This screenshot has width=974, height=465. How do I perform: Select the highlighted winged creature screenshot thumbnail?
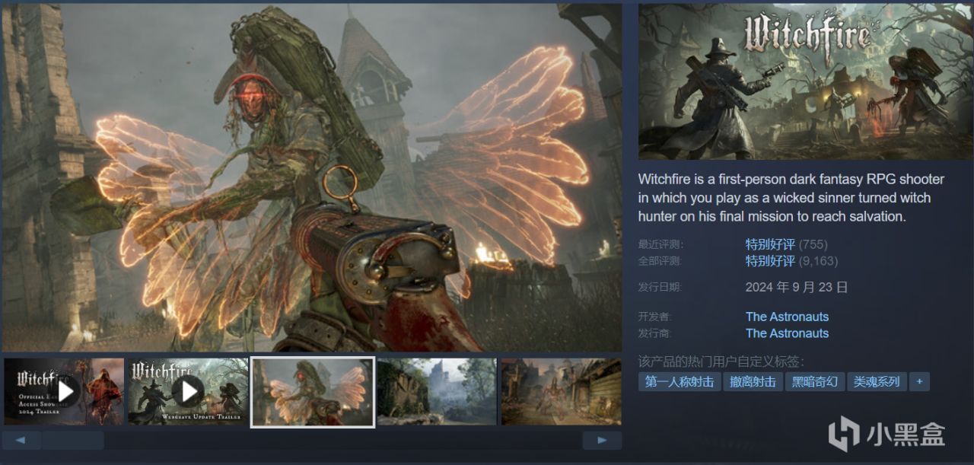313,392
